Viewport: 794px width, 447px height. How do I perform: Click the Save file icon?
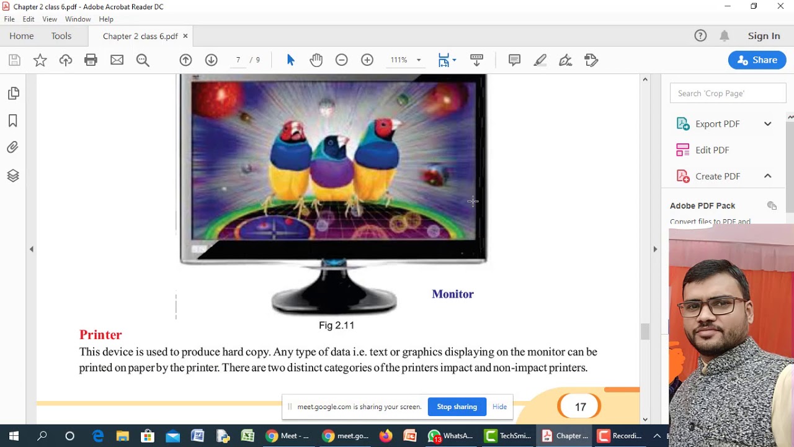click(x=14, y=60)
